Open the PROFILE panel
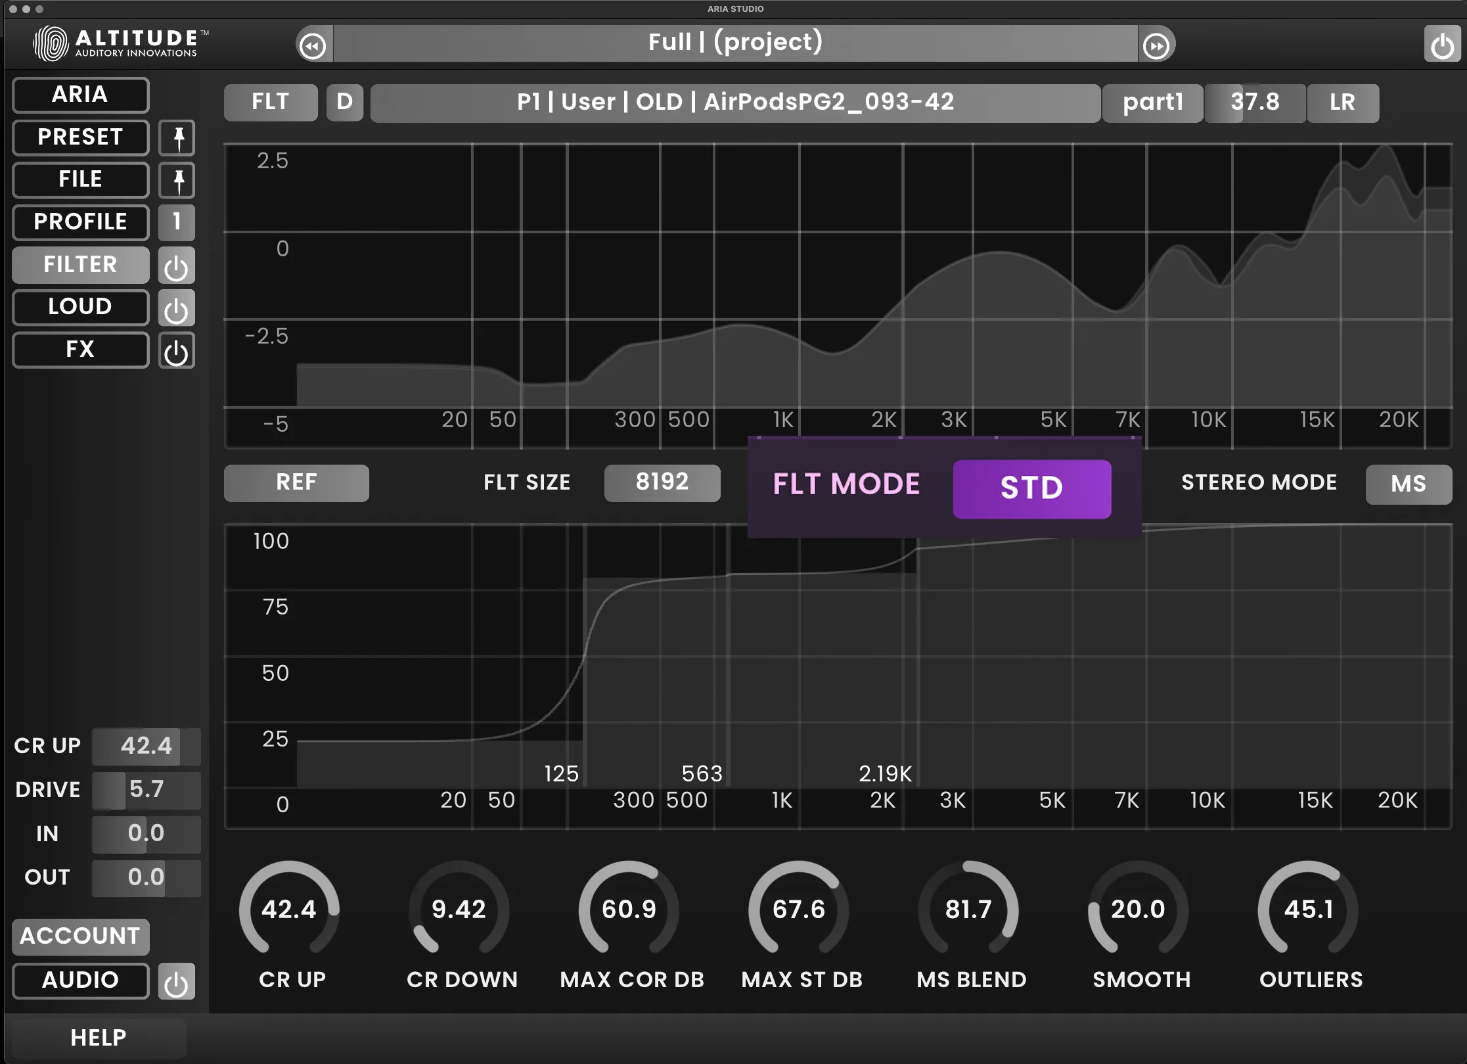1467x1064 pixels. (80, 222)
